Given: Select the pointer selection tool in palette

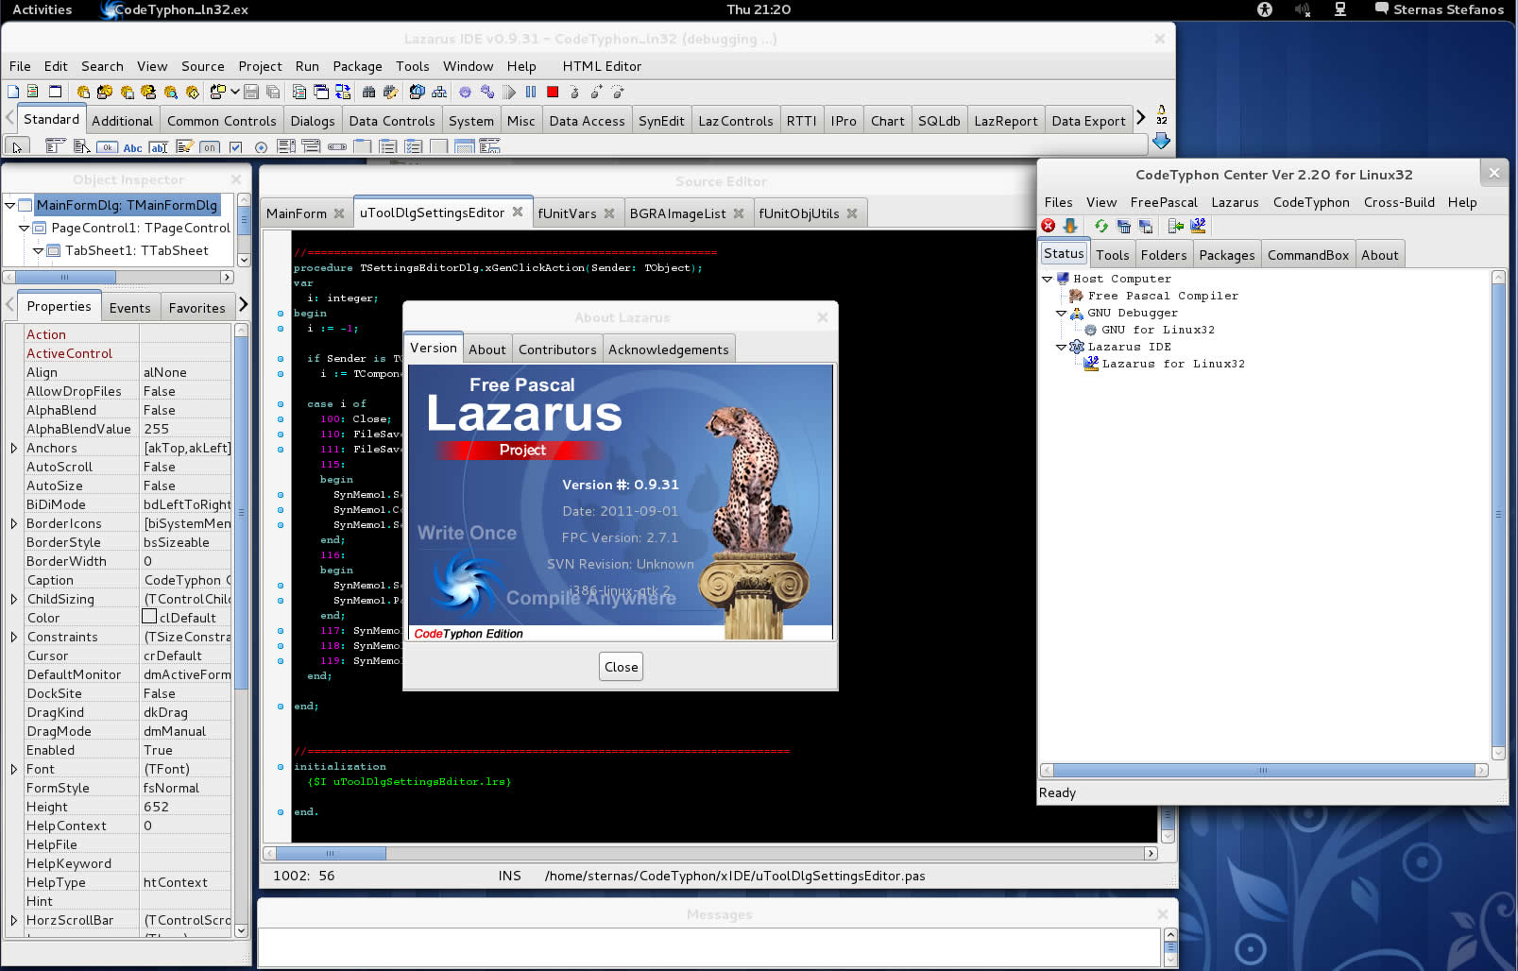Looking at the screenshot, I should click(x=17, y=146).
